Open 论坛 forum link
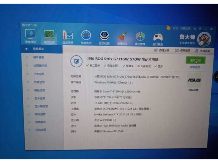 pos(176,28)
